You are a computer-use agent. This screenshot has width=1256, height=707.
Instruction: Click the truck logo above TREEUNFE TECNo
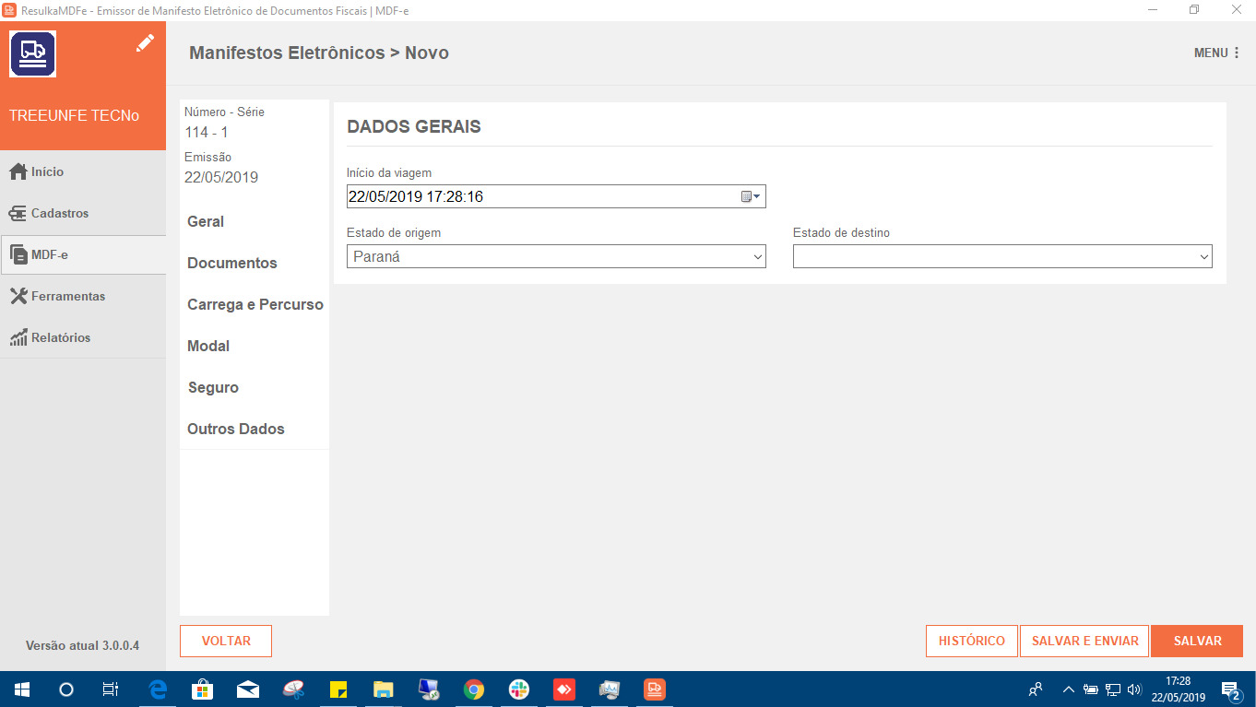[32, 53]
